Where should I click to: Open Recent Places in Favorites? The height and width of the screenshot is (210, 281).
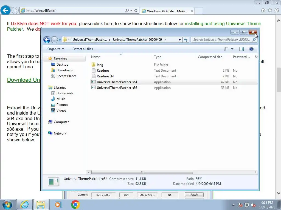[x=66, y=76]
